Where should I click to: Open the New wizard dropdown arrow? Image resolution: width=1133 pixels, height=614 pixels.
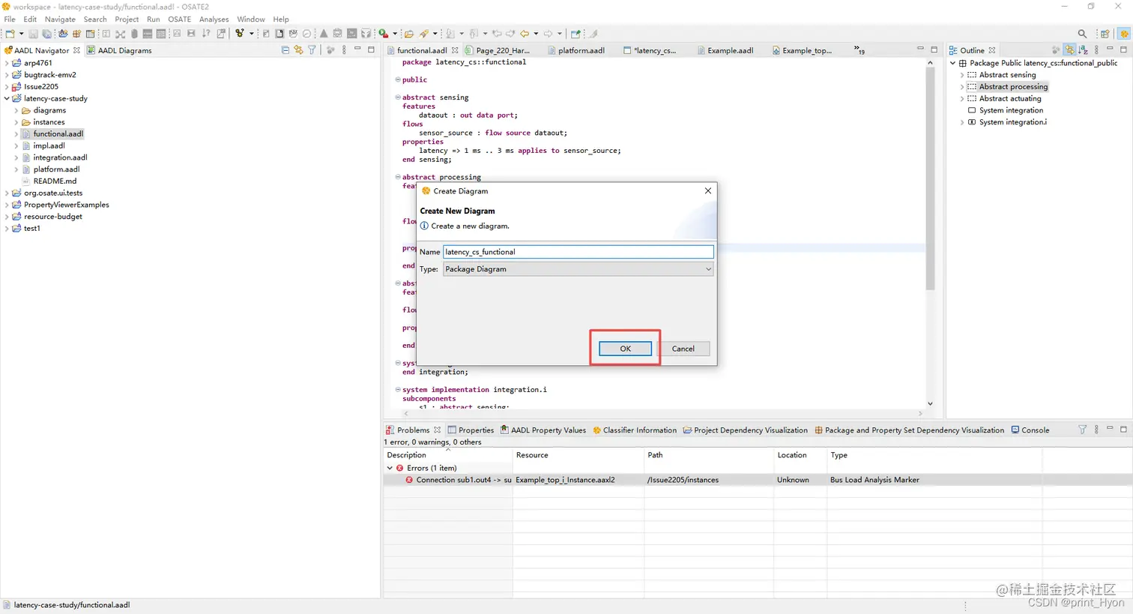coord(21,34)
